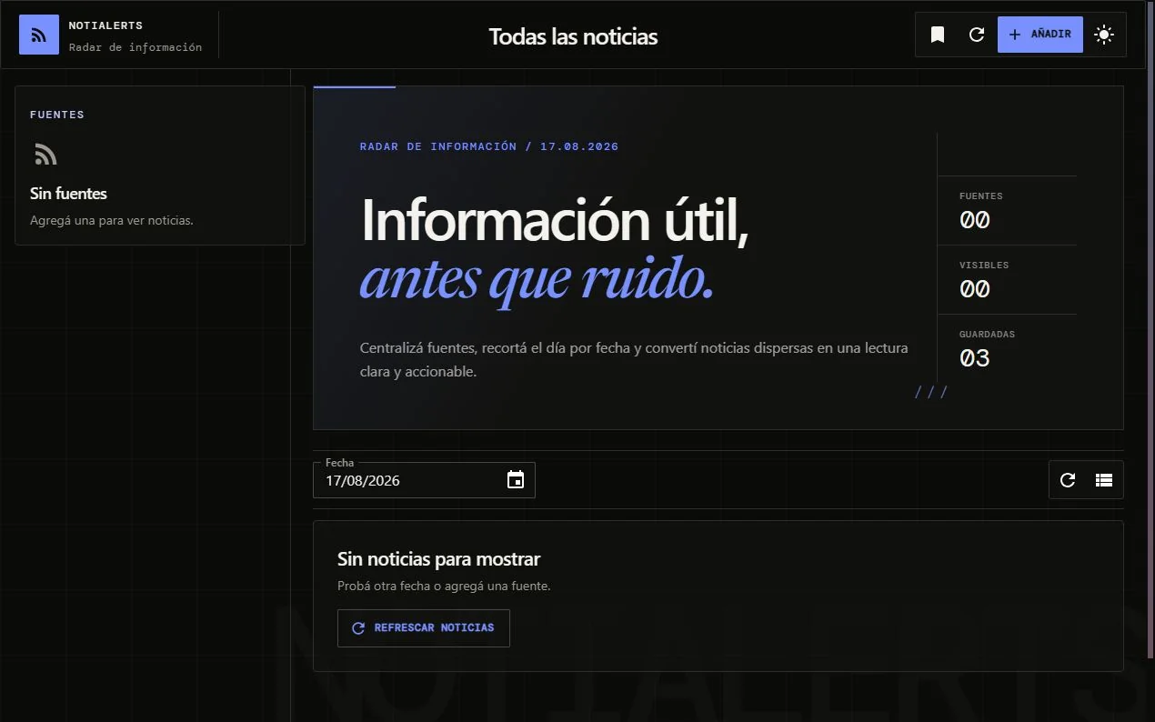Click refresh icon beside list view
This screenshot has width=1155, height=722.
click(1068, 480)
